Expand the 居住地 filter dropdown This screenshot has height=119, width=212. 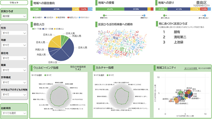point(14,58)
